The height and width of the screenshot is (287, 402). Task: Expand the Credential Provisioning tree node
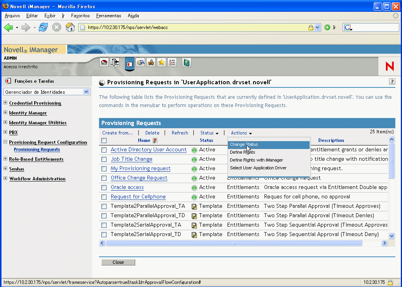(x=6, y=103)
